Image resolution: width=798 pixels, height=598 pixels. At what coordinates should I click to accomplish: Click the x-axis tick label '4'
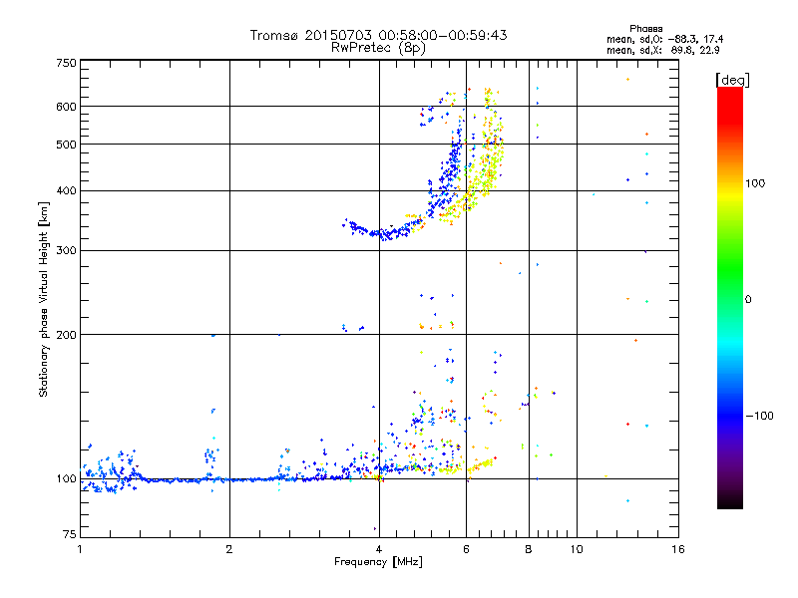pyautogui.click(x=379, y=549)
